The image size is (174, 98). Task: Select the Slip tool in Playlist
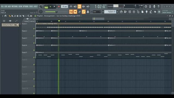(x=20, y=16)
